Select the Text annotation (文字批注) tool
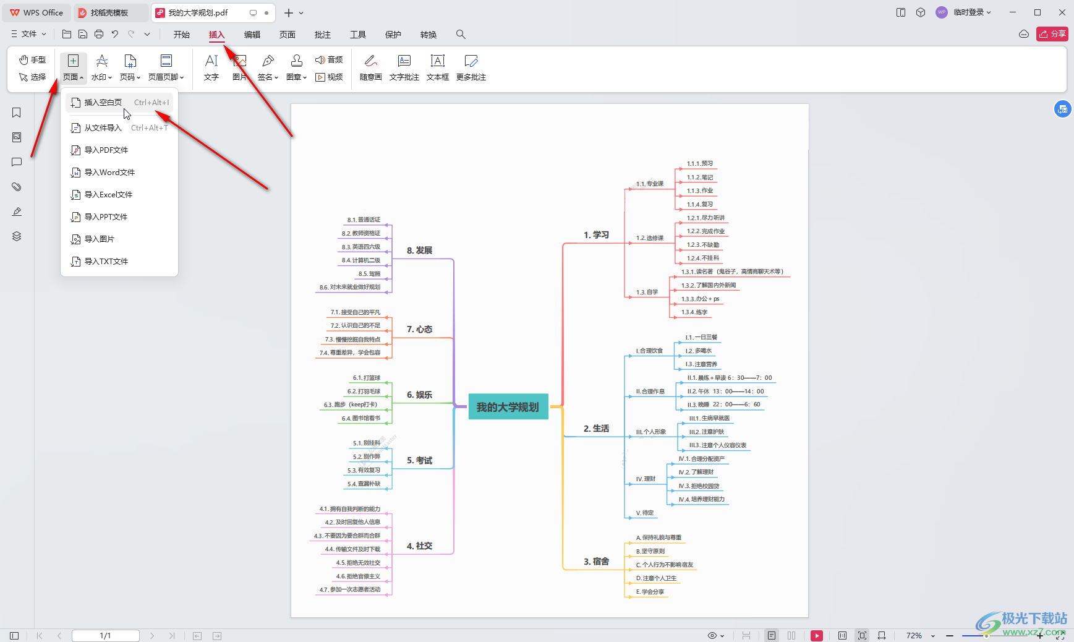The width and height of the screenshot is (1074, 642). click(x=404, y=67)
